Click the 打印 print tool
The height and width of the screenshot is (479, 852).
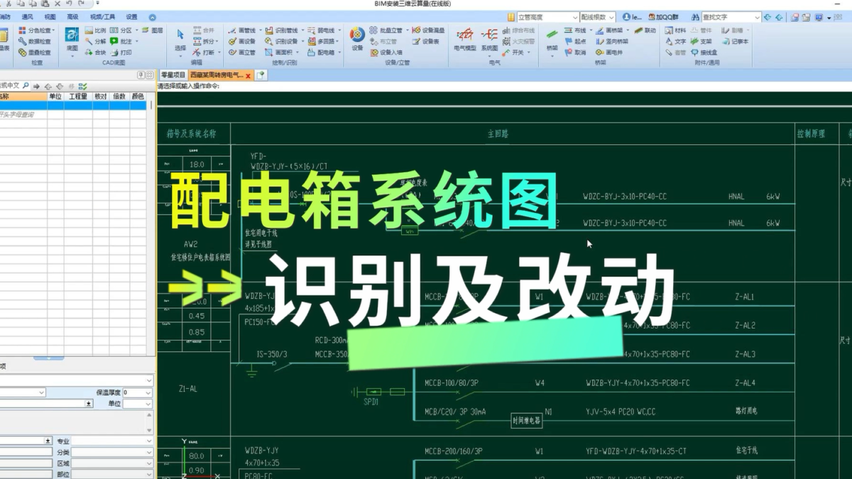pyautogui.click(x=121, y=53)
